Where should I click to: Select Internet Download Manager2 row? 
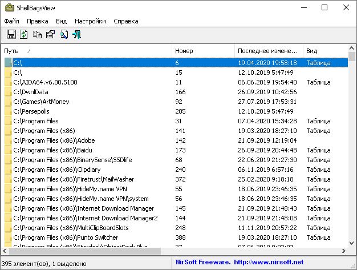point(176,218)
